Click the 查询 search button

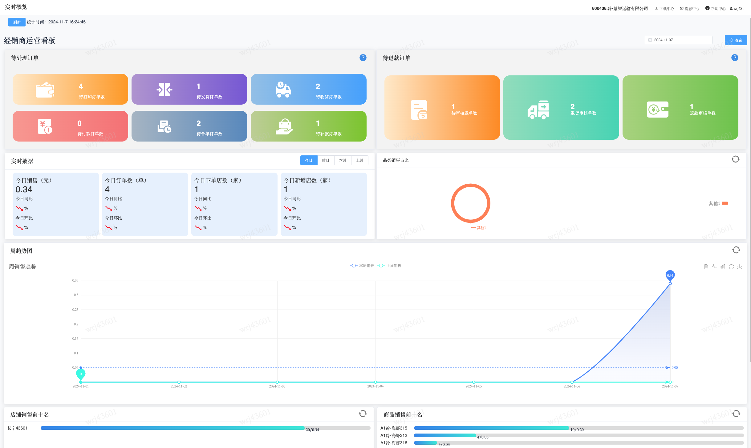click(x=736, y=40)
